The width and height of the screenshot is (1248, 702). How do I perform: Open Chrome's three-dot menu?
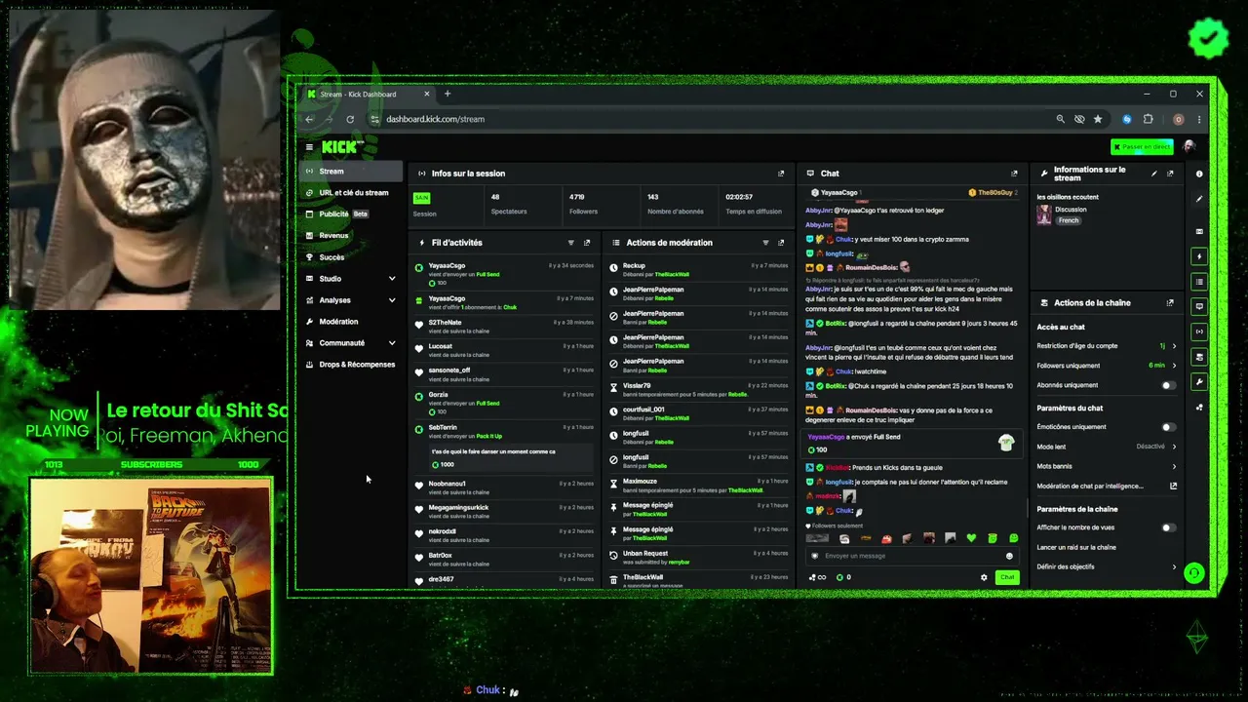[x=1199, y=119]
